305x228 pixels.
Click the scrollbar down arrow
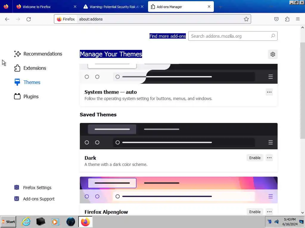pos(303,213)
